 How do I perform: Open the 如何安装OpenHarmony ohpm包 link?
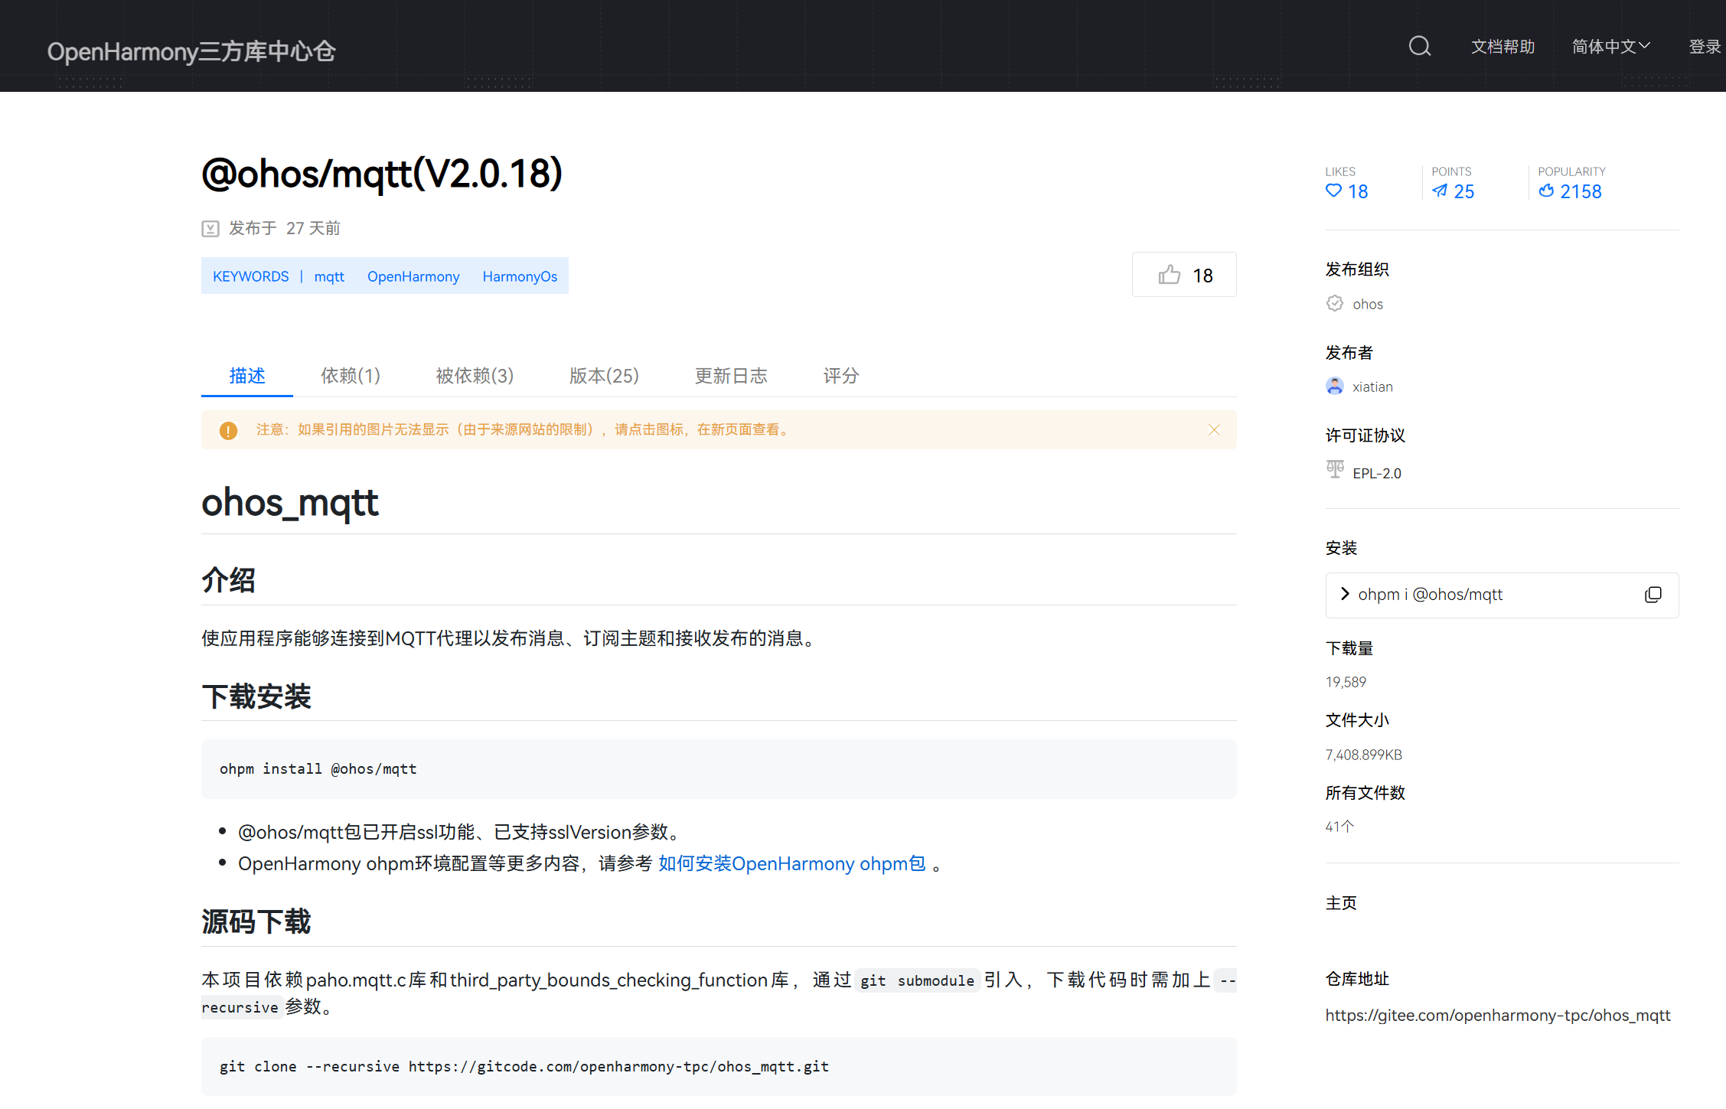791,863
